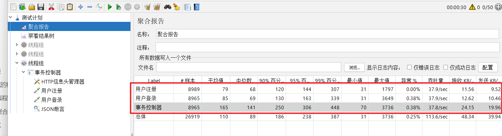The height and width of the screenshot is (136, 502).
Task: Expand the second disabled 线程组 node
Action: pos(17,54)
